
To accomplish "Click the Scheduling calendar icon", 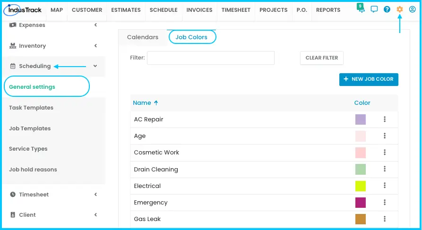I will (x=13, y=66).
